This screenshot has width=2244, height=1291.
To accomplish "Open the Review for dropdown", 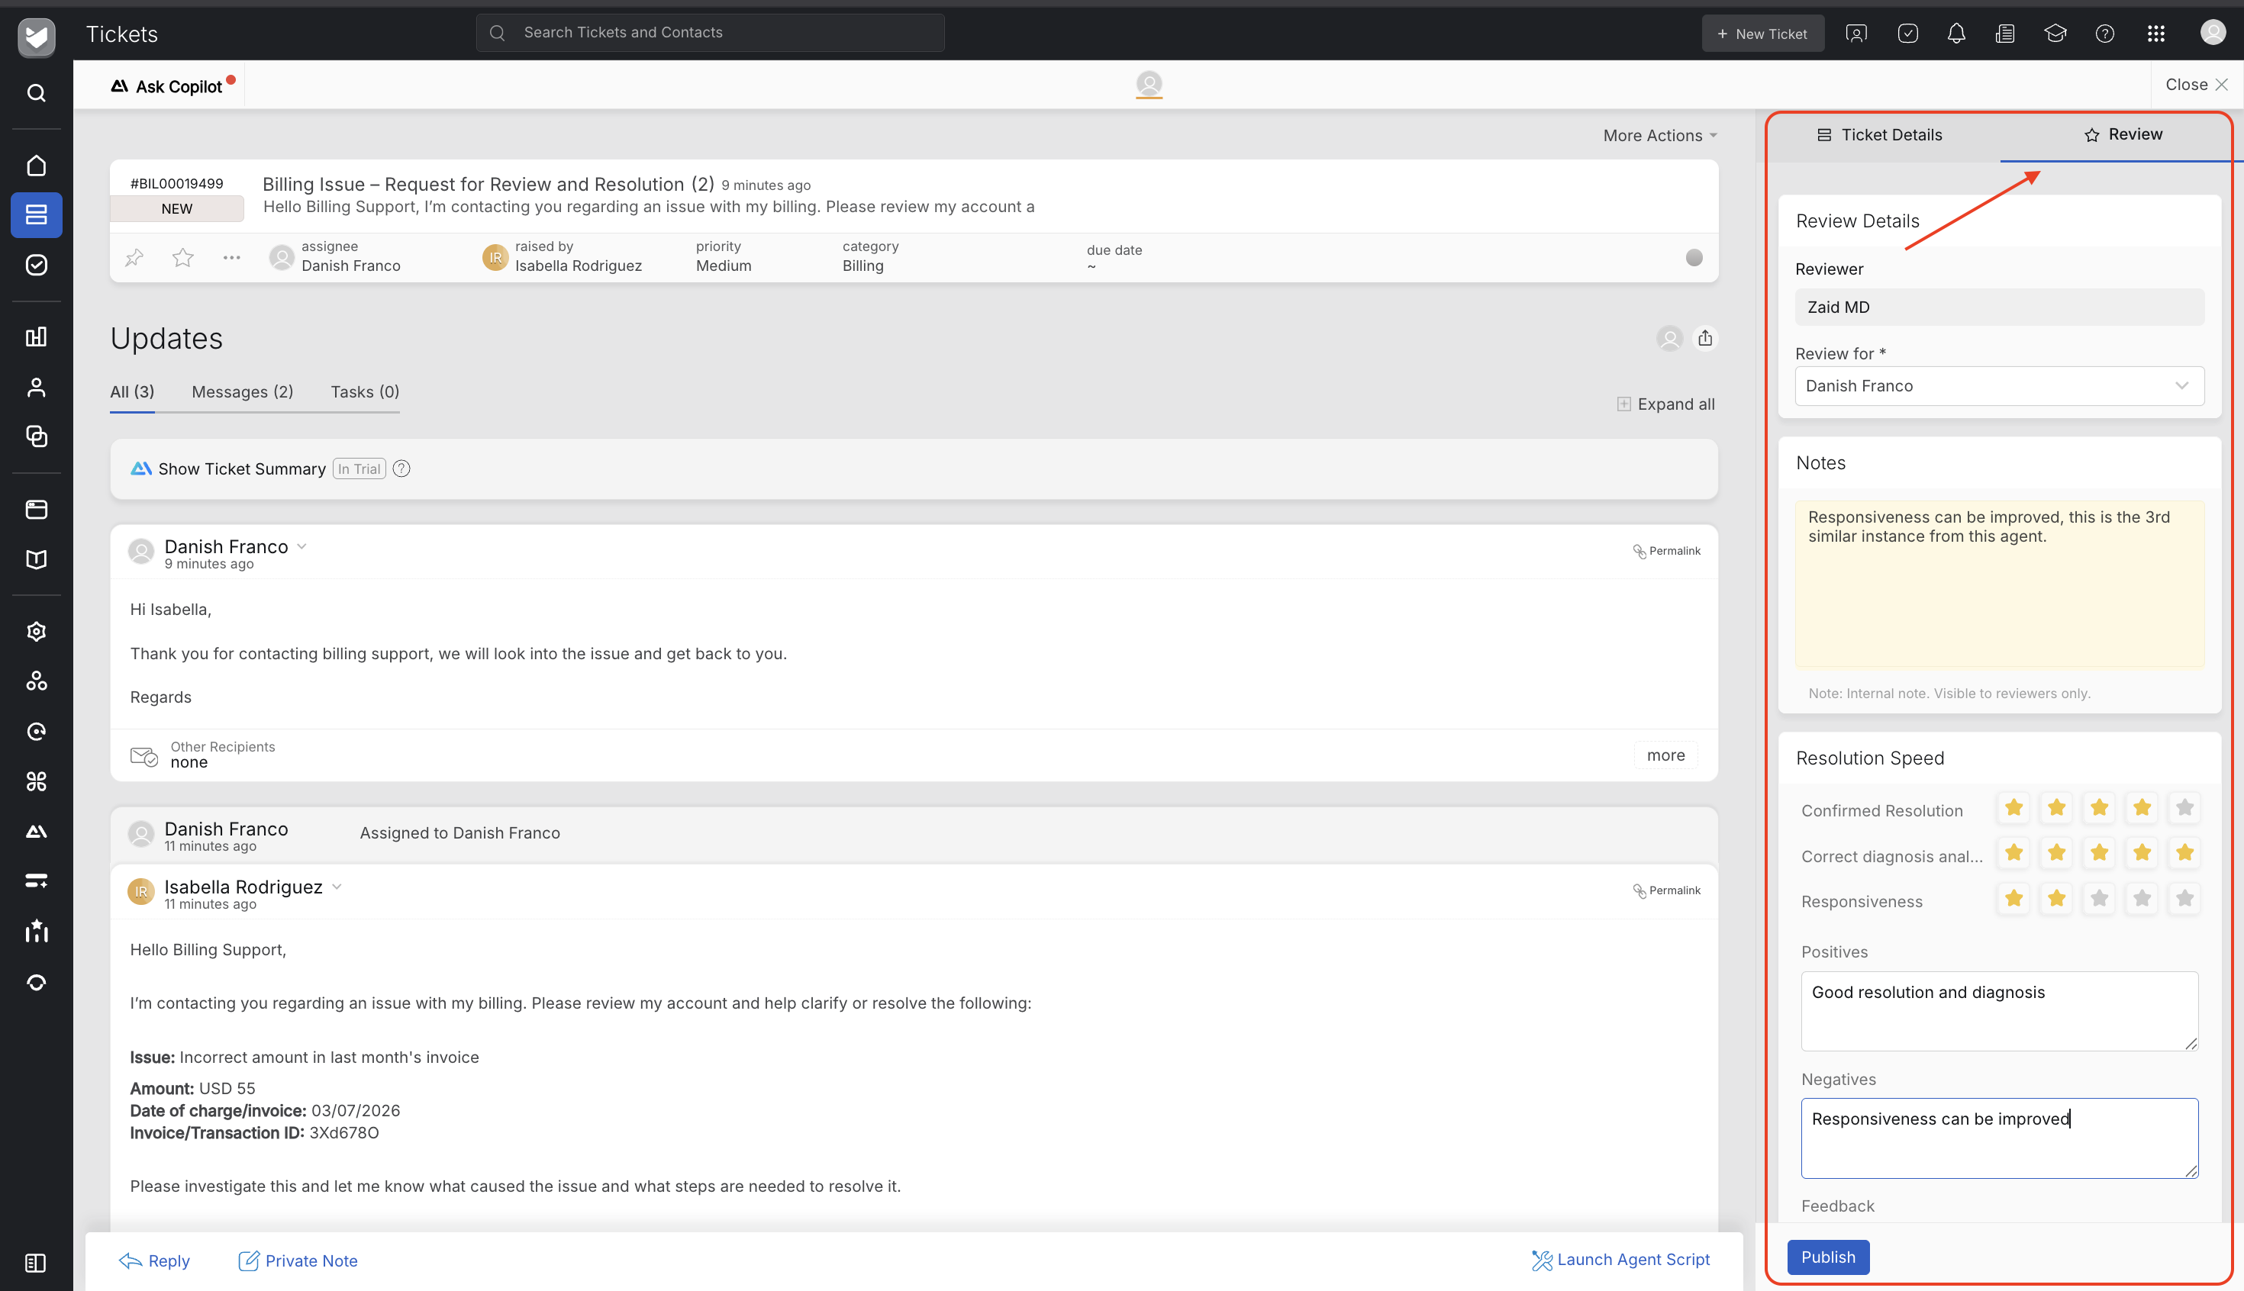I will pyautogui.click(x=1999, y=386).
